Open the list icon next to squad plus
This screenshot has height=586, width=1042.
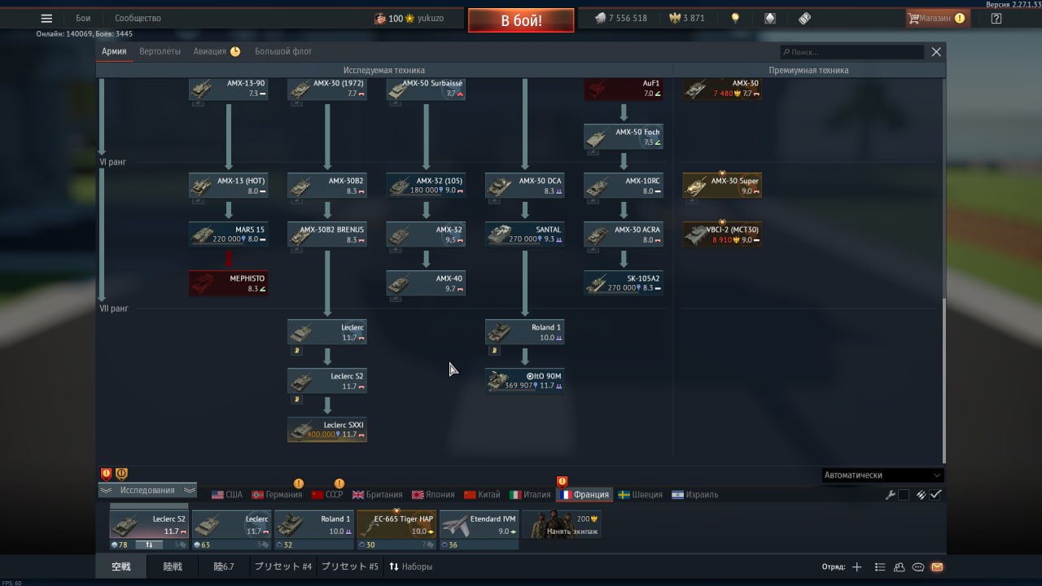coord(879,567)
